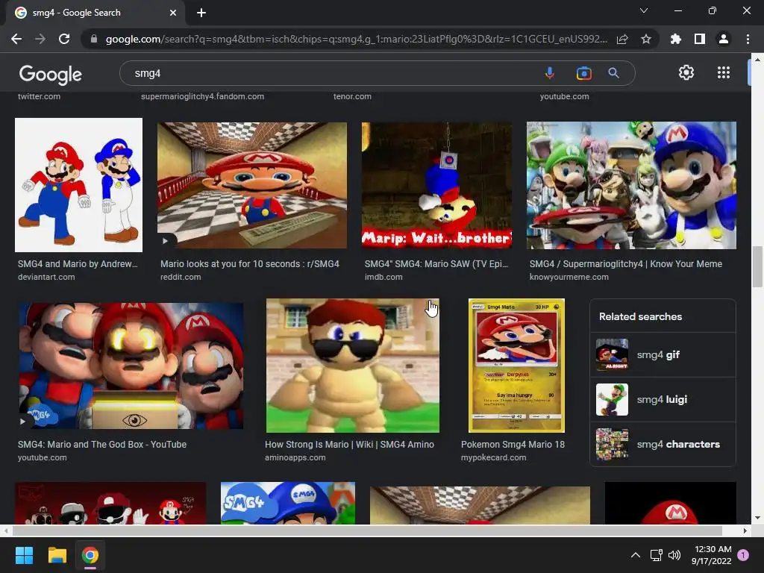Screen dimensions: 764x573
Task: Toggle the Chrome side panel
Action: 700,39
